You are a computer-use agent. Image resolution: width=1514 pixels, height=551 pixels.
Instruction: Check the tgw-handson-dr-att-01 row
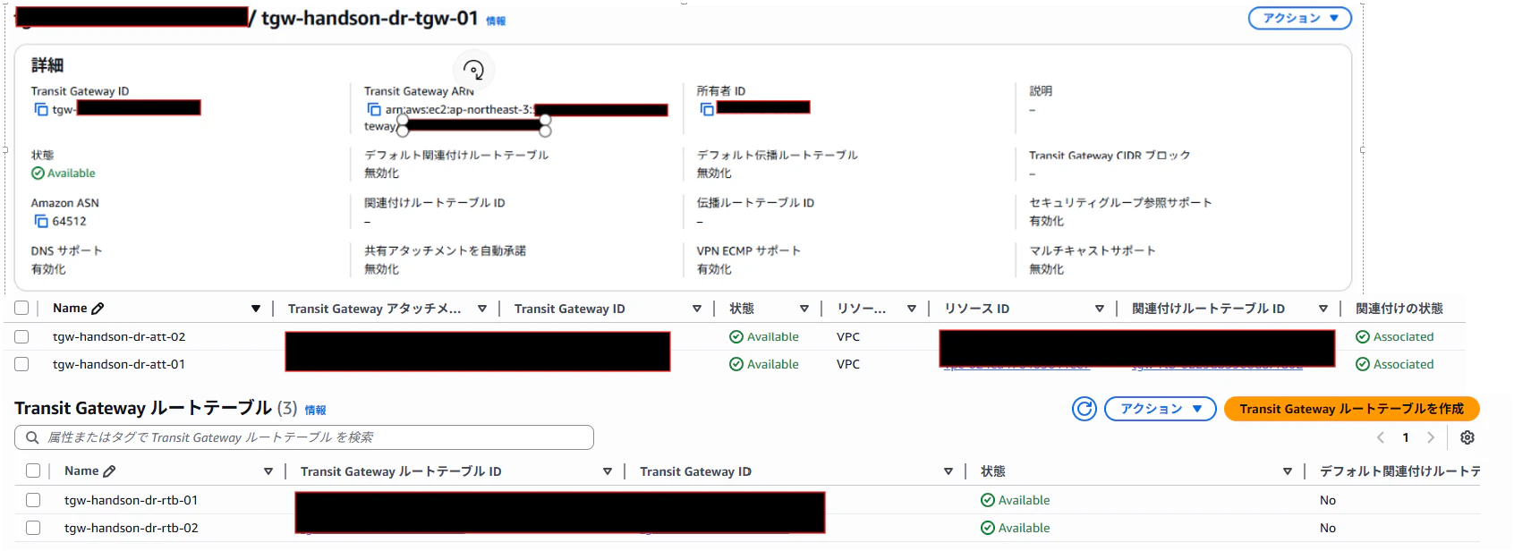21,365
